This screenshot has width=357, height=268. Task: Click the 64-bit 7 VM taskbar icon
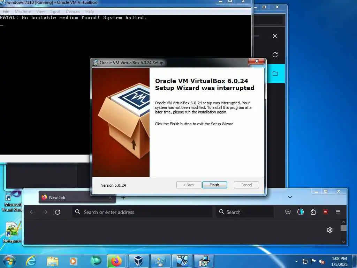click(182, 261)
